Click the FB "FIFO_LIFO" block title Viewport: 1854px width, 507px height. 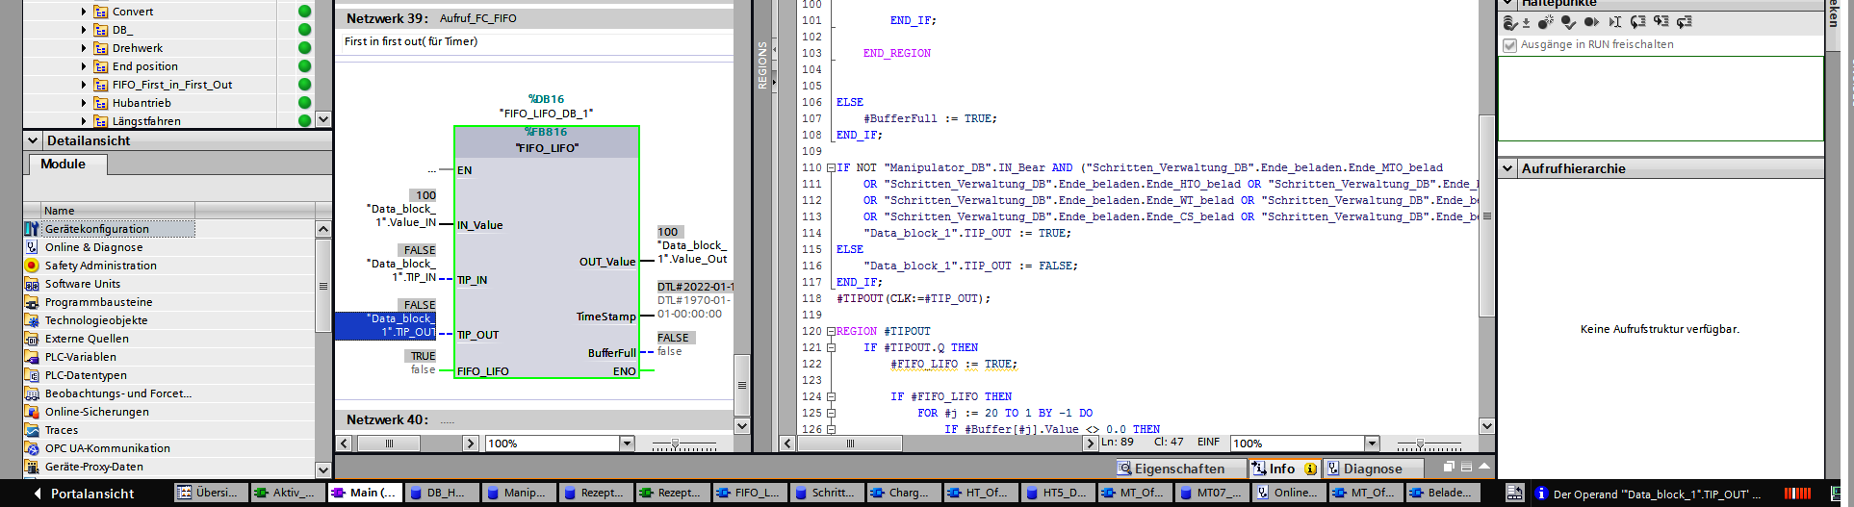pos(547,148)
